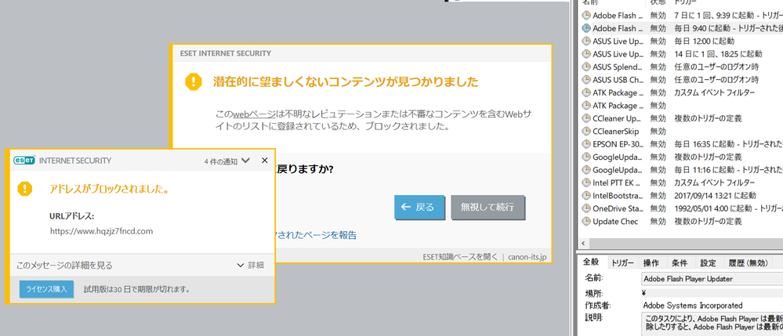Click clock icon of ASUS USB Ch task
This screenshot has width=783, height=336.
point(586,80)
